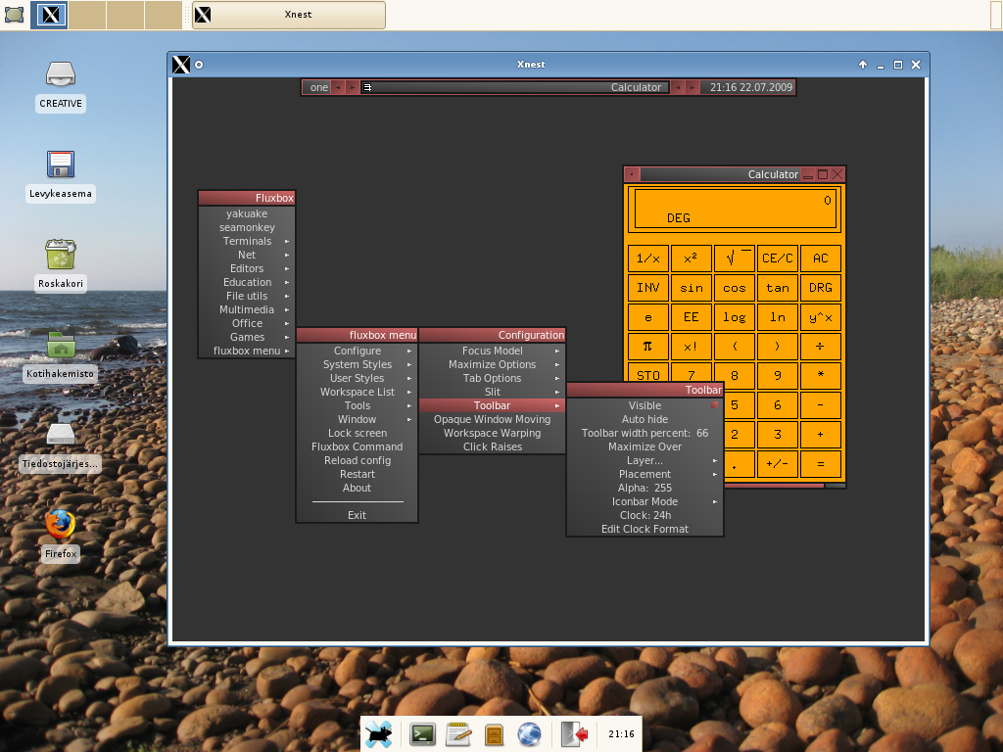Image resolution: width=1003 pixels, height=752 pixels.
Task: Expand the Placement submenu
Action: [645, 474]
